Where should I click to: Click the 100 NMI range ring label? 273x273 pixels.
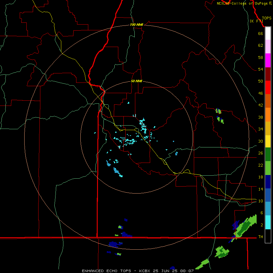pyautogui.click(x=136, y=25)
